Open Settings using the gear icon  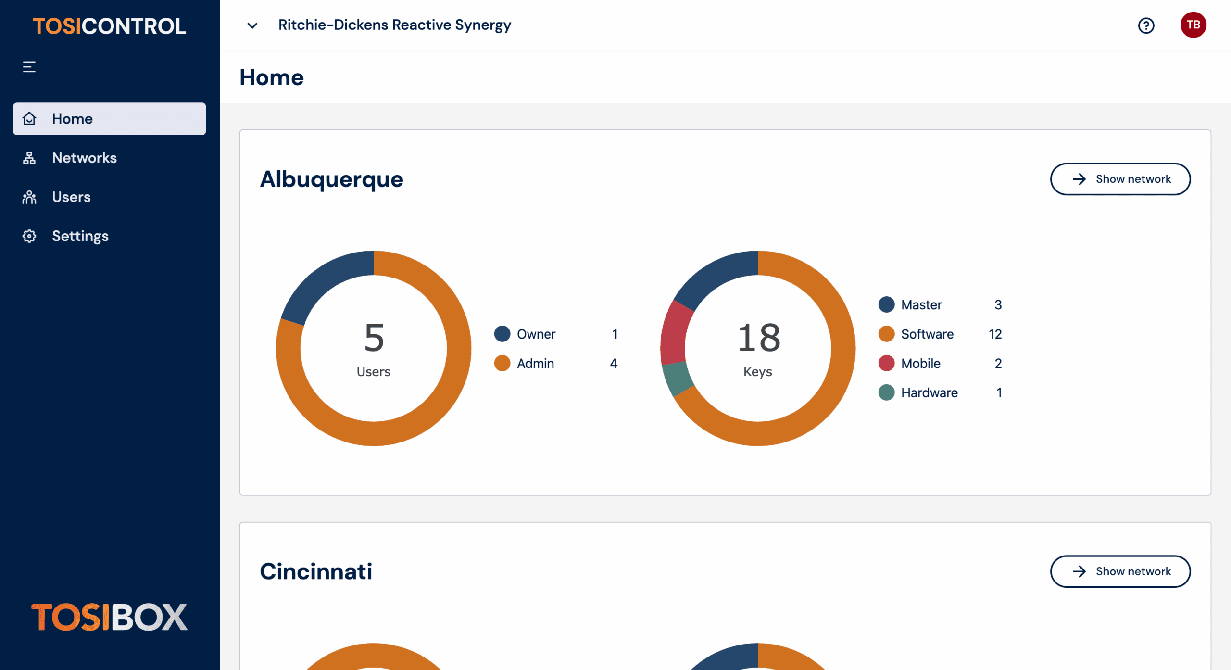coord(30,236)
